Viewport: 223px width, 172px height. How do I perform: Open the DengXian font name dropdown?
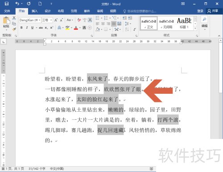[30, 20]
